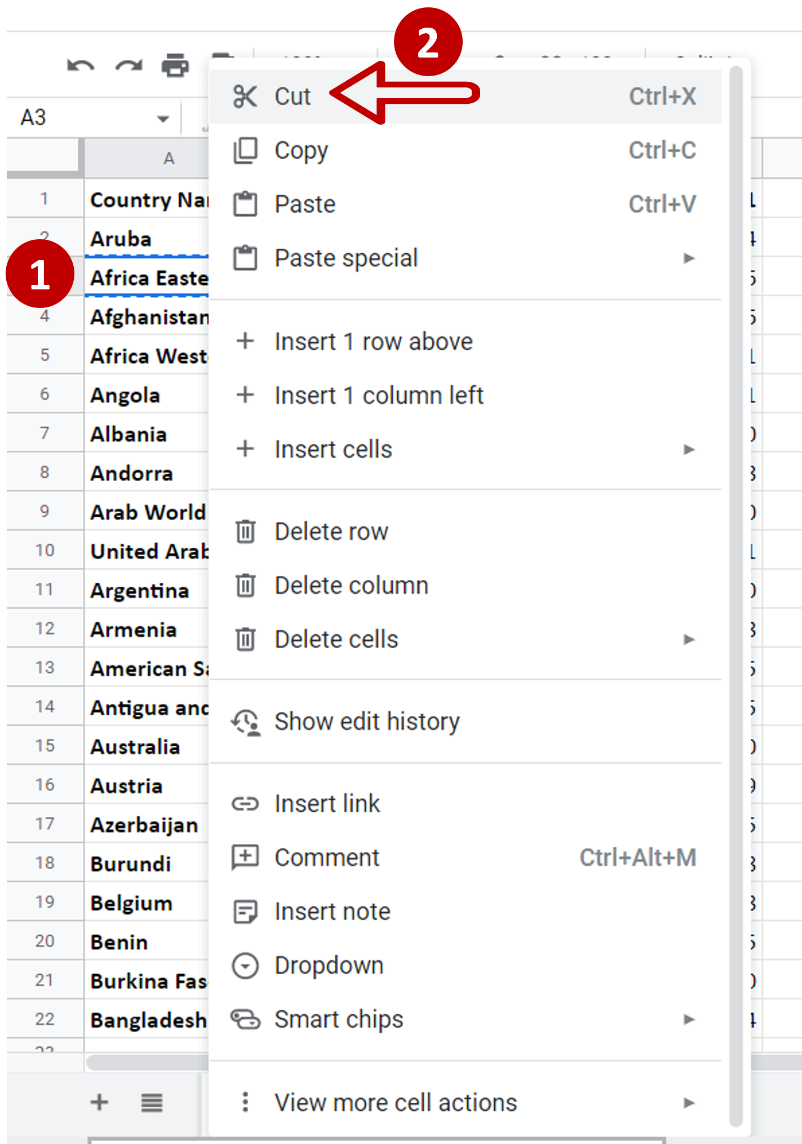Open the Name box dropdown arrow

[163, 119]
